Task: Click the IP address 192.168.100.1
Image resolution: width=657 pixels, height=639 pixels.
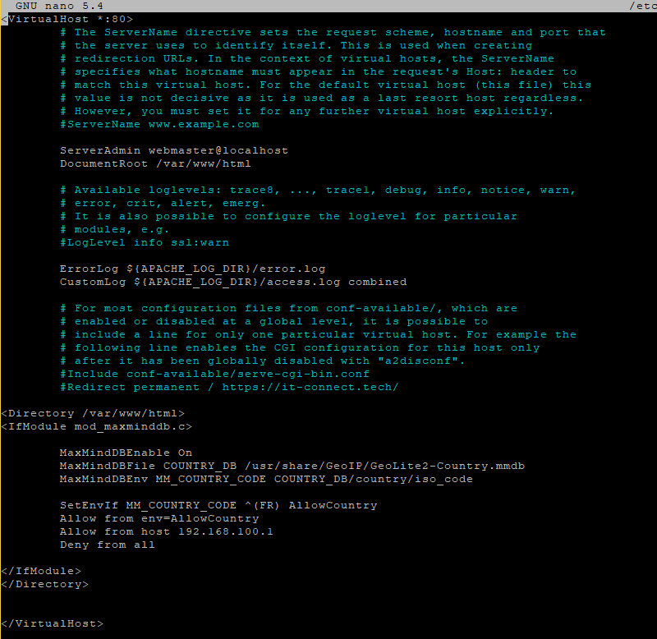Action: coord(226,531)
